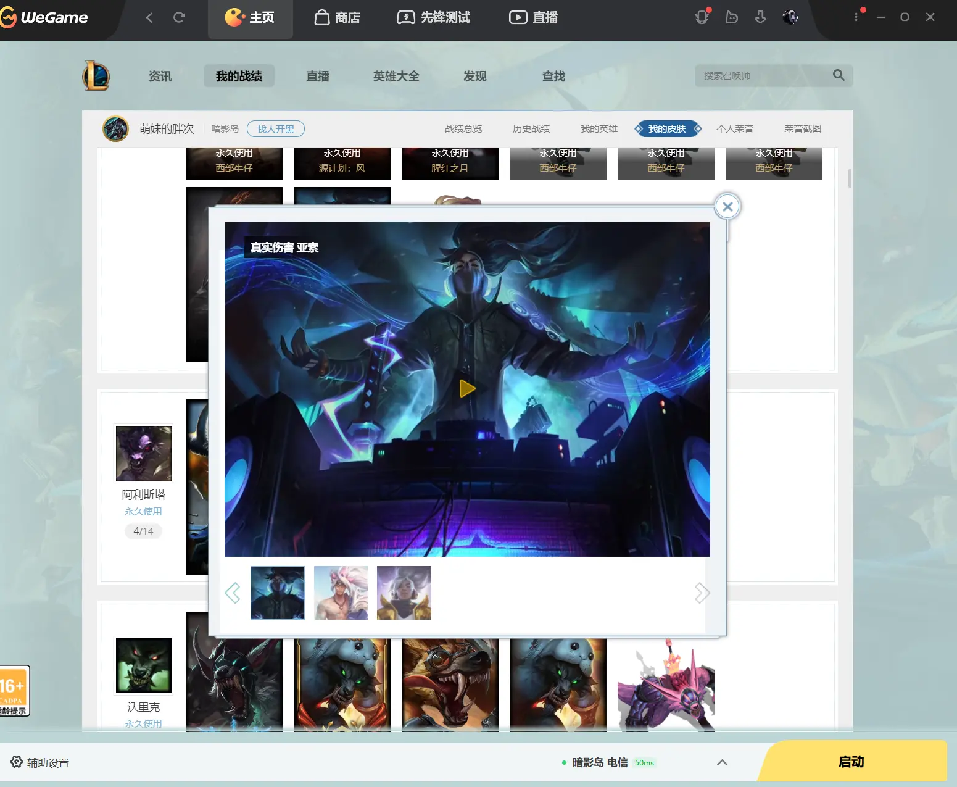
Task: Select the 发现 menu
Action: 475,76
